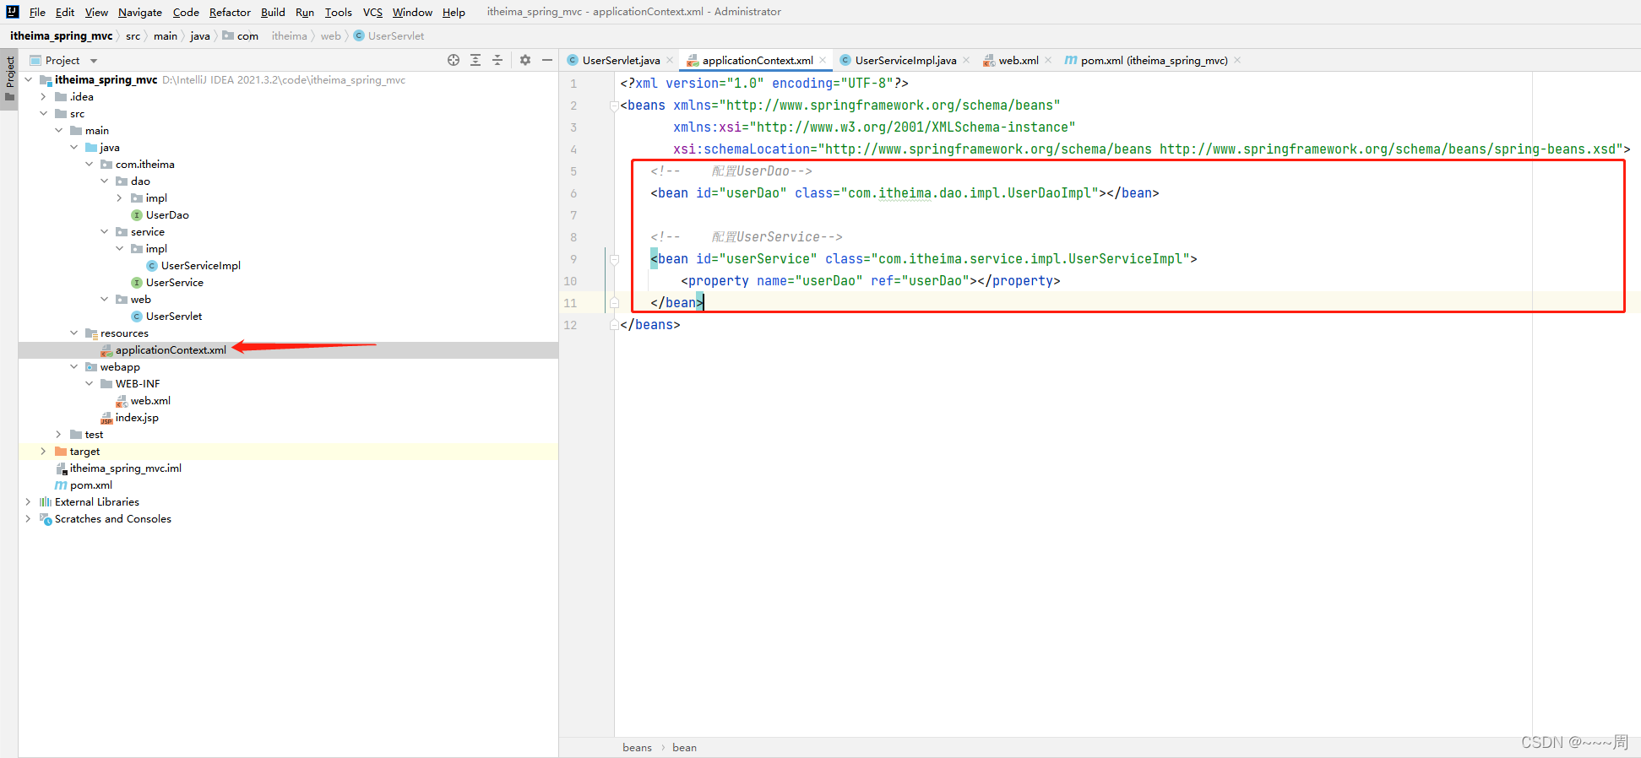Viewport: 1641px width, 758px height.
Task: Collapse the WEB-INF folder
Action: click(x=90, y=384)
